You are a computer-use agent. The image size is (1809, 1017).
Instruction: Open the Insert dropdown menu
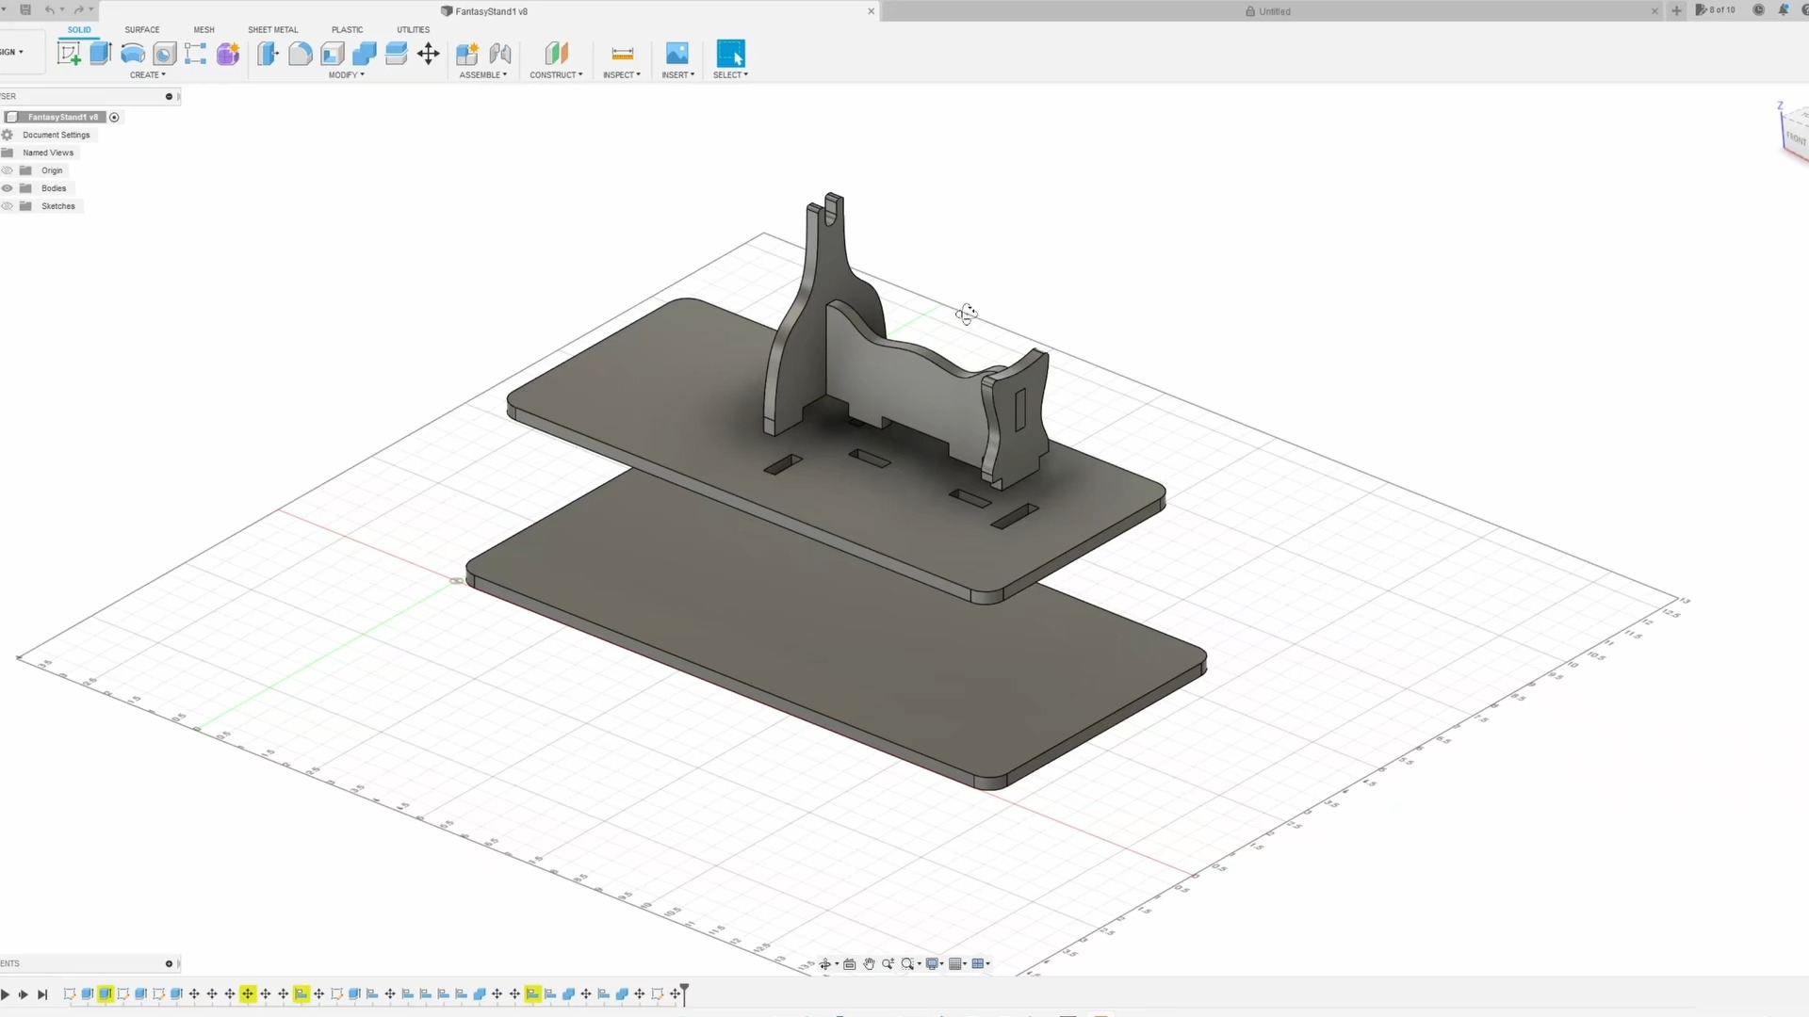coord(678,75)
